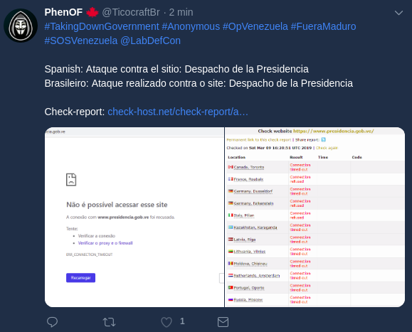Open the PhenOF profile avatar

[x=21, y=26]
